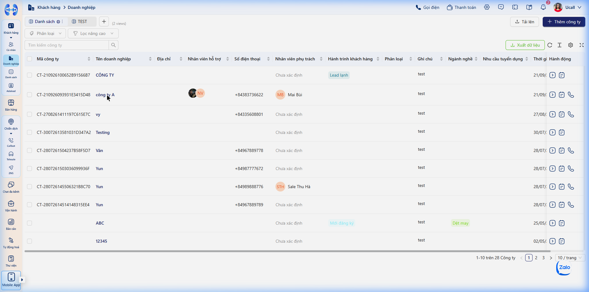The image size is (589, 292).
Task: Click the search magnifier button
Action: tap(114, 45)
